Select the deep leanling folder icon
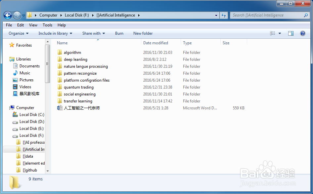The height and width of the screenshot is (194, 313). [60, 59]
